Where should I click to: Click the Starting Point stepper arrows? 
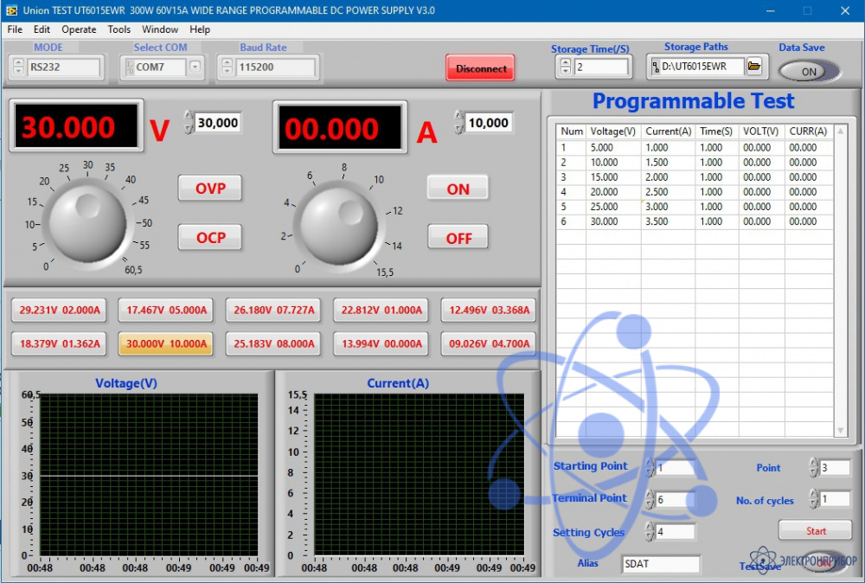649,468
